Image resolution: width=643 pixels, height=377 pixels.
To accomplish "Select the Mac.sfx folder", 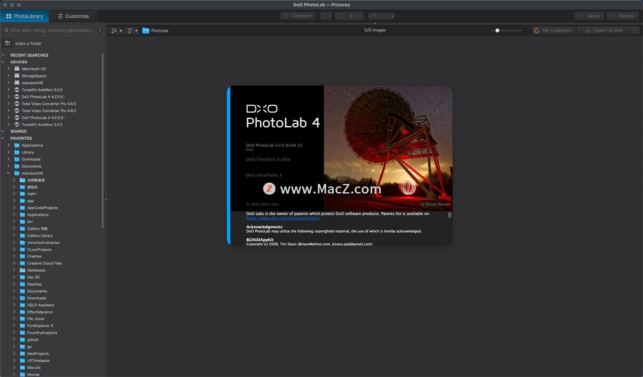I will coord(34,368).
